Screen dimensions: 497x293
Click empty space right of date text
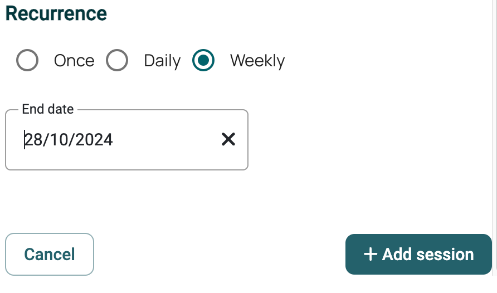tap(167, 140)
